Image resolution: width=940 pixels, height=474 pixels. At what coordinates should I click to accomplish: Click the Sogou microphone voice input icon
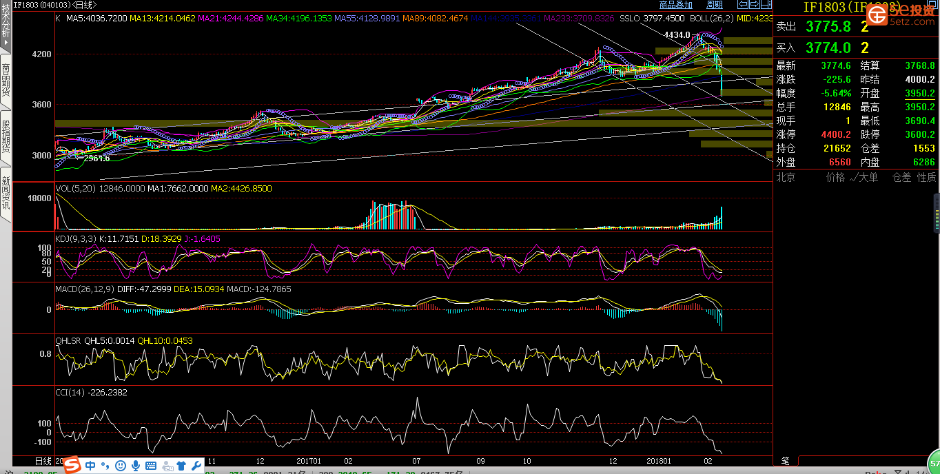[136, 466]
